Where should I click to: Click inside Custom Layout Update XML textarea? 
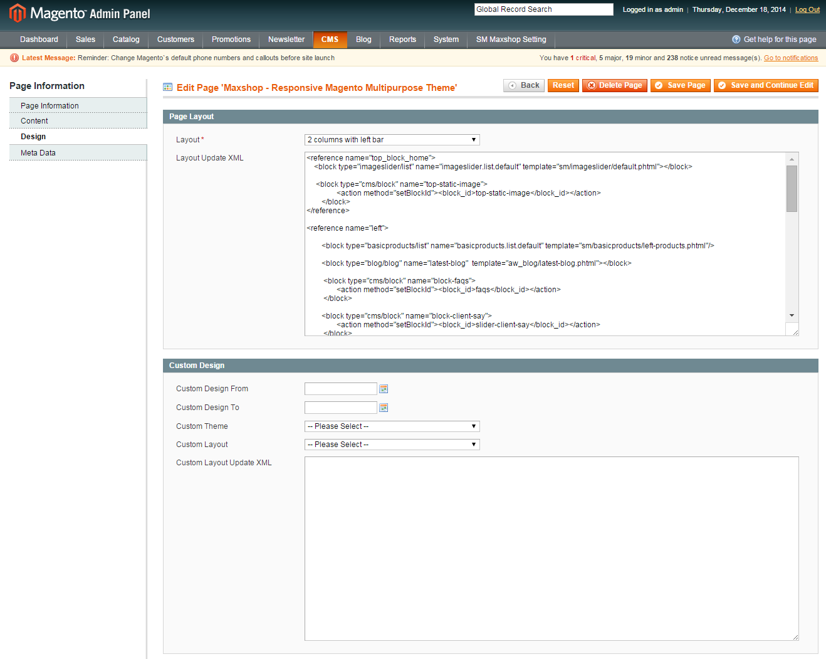pos(552,549)
